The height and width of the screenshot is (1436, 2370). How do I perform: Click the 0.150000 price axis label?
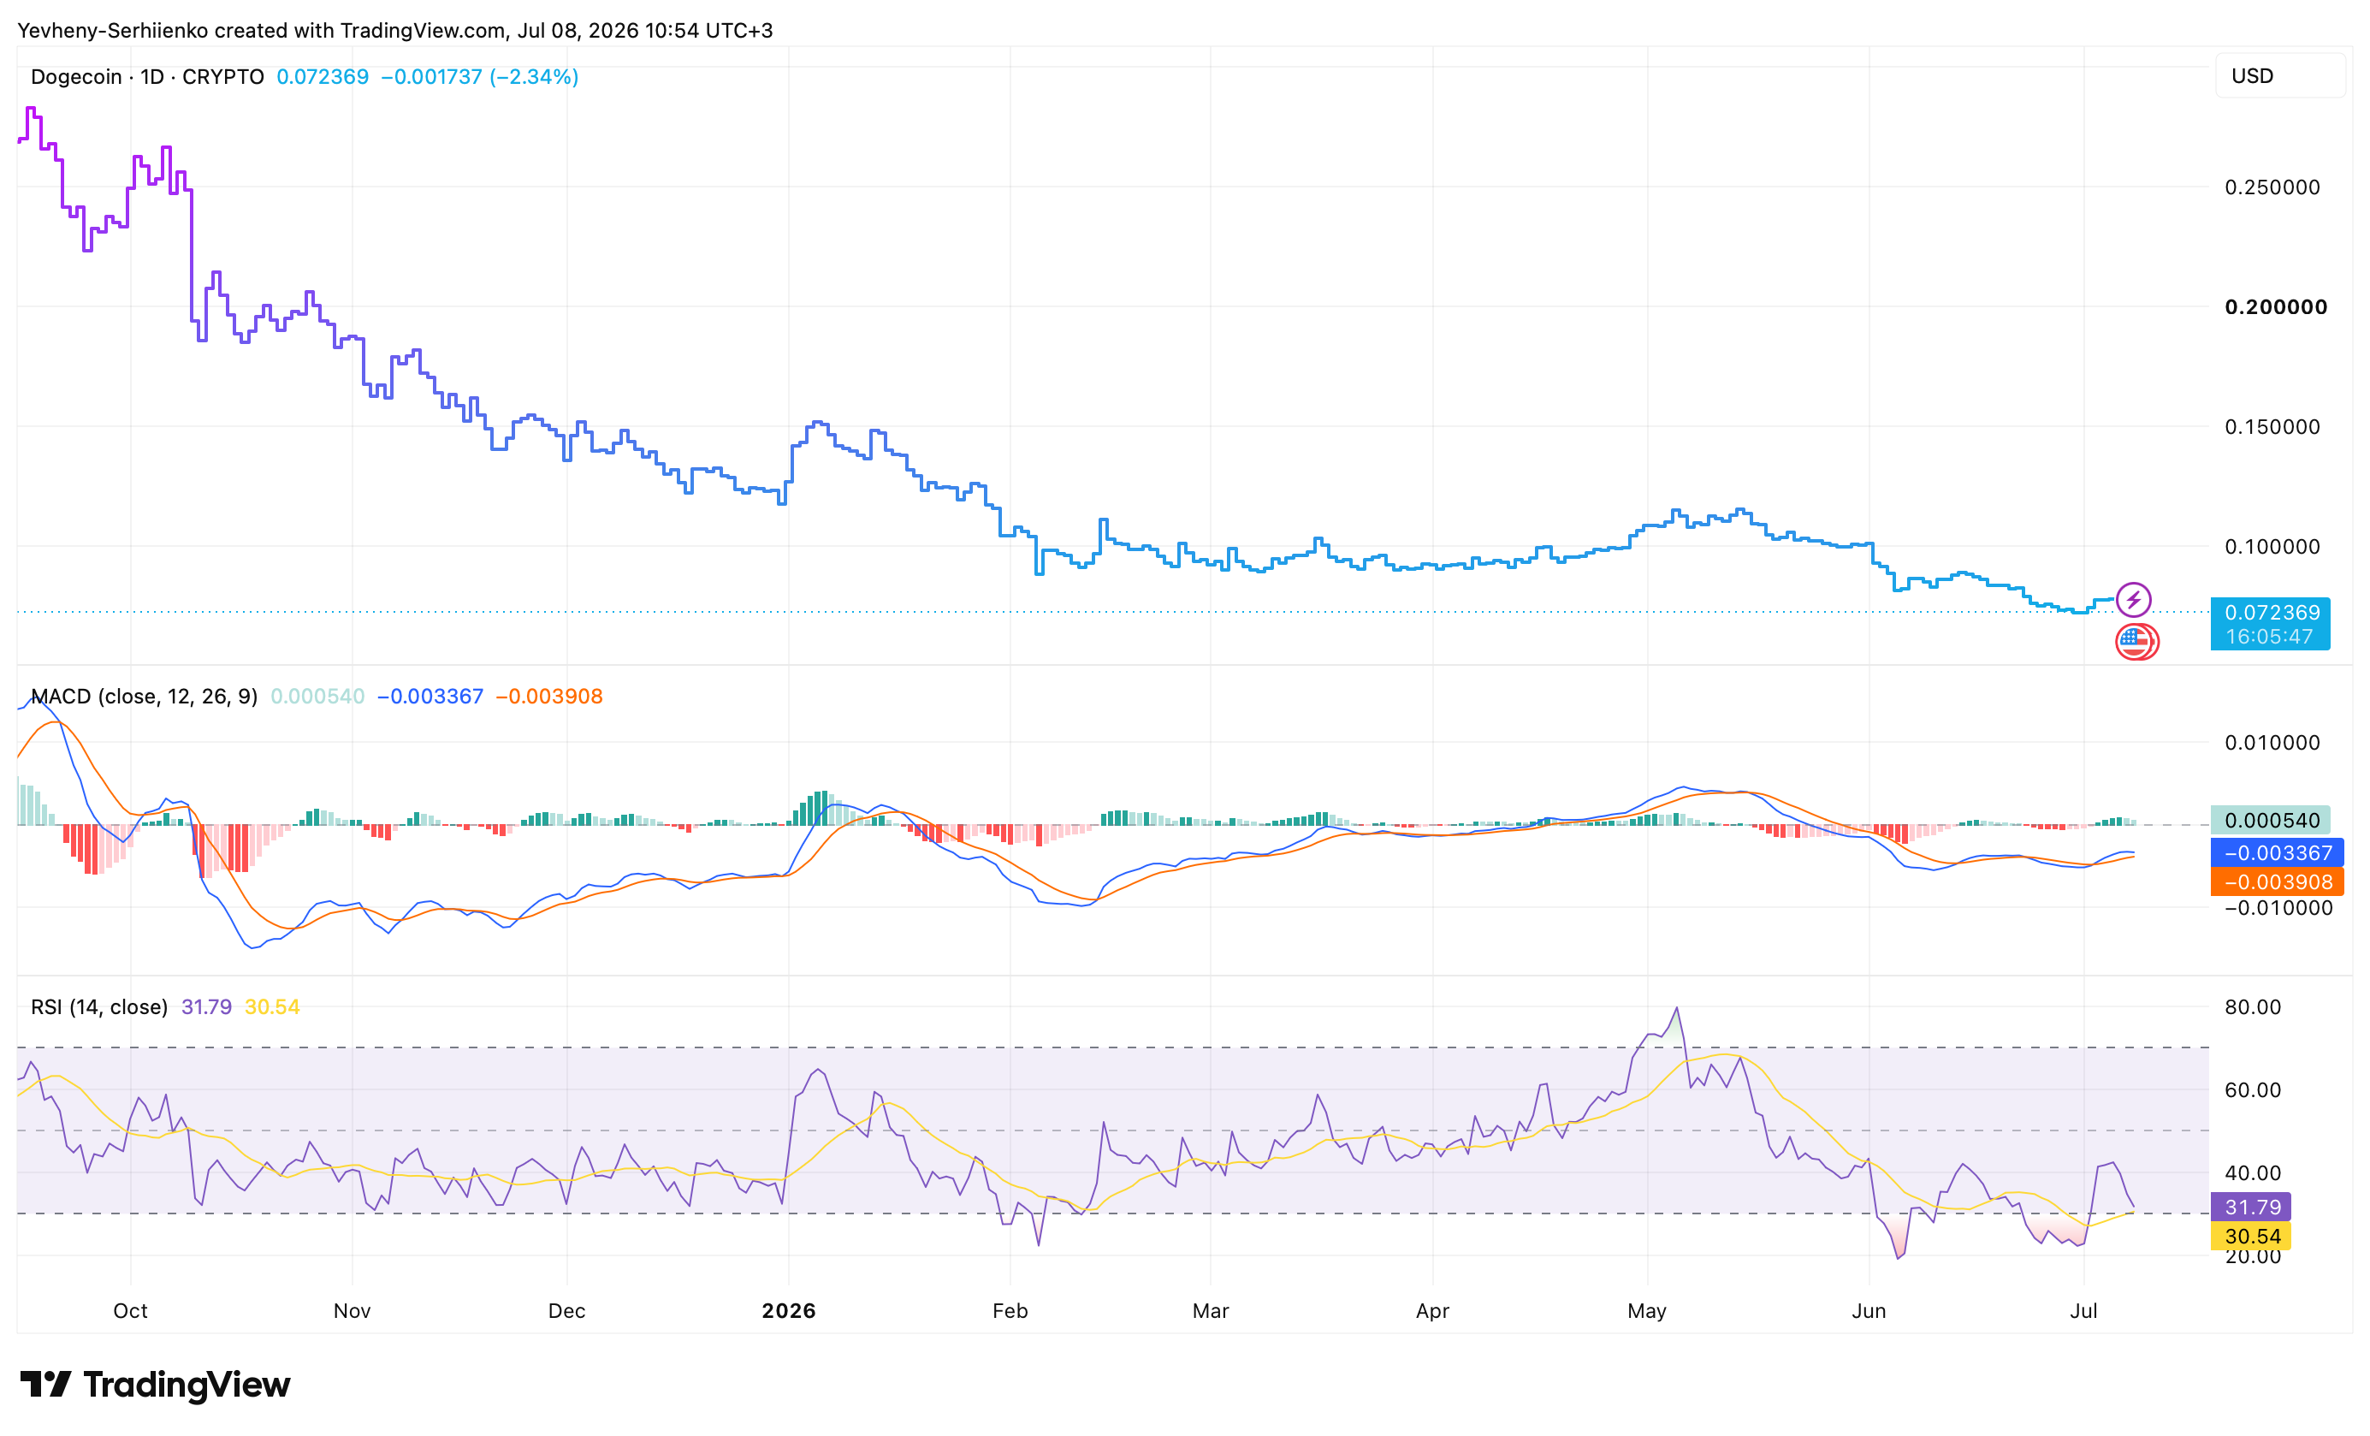click(x=2272, y=427)
